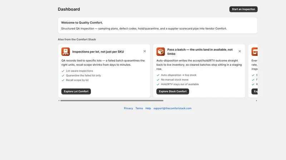Click 'Auto-disposition → live stock' item
286x160 pixels.
click(178, 75)
